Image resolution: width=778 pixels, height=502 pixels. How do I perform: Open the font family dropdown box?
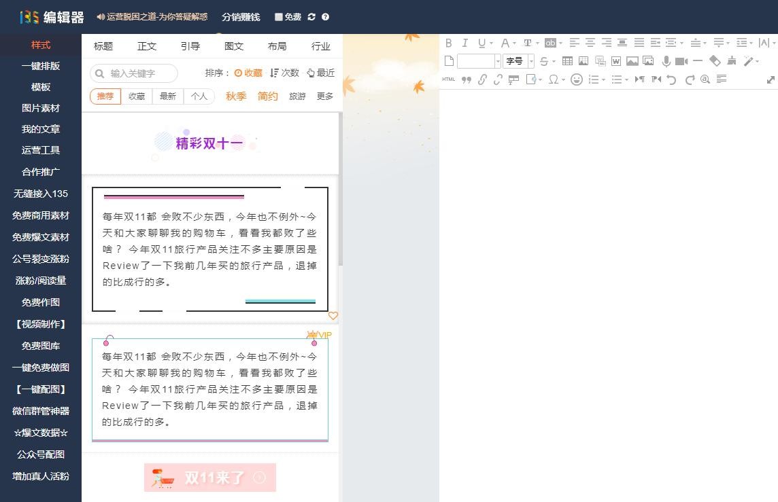[x=479, y=61]
